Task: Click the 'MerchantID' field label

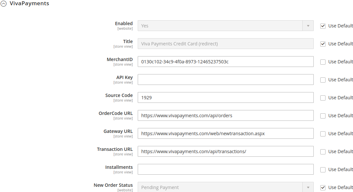Action: coord(120,59)
